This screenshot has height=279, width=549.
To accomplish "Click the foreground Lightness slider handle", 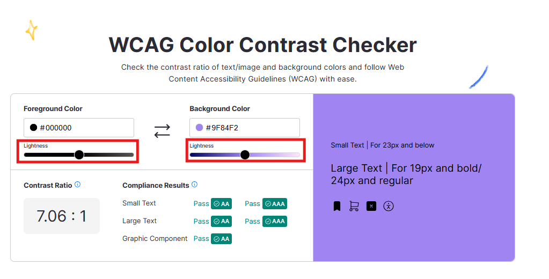I will coord(79,155).
